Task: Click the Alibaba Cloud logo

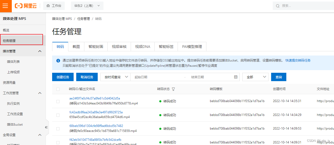Action: (26, 6)
